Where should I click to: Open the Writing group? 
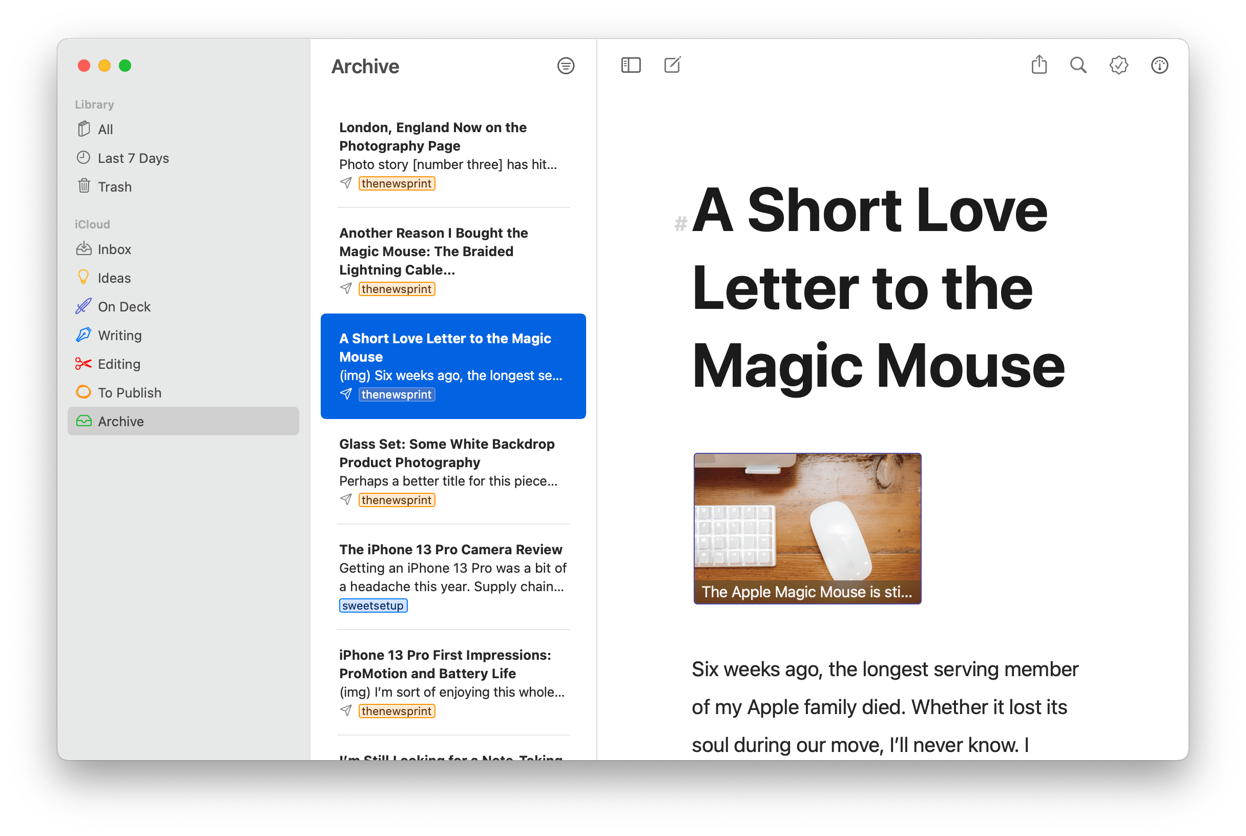pos(183,336)
